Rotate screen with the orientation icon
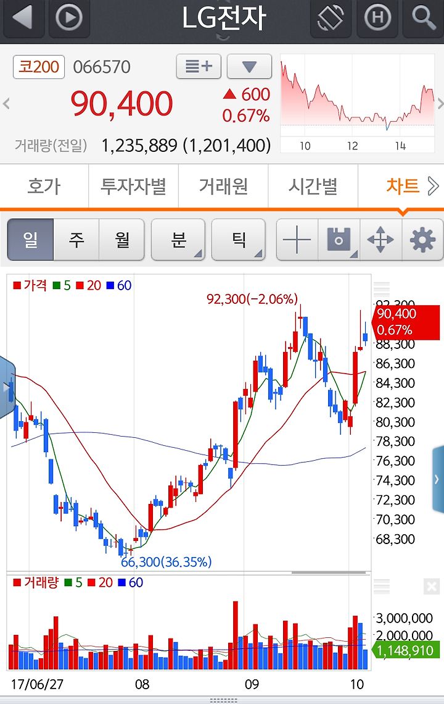The height and width of the screenshot is (704, 444). 331,18
